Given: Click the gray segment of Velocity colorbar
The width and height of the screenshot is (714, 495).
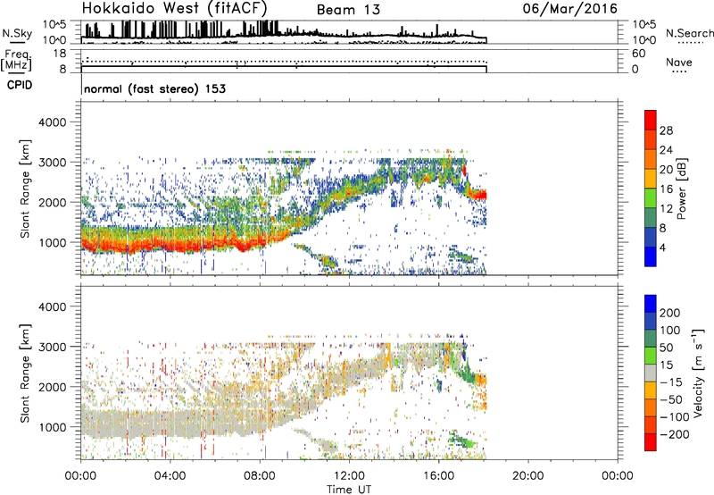Looking at the screenshot, I should coord(651,373).
